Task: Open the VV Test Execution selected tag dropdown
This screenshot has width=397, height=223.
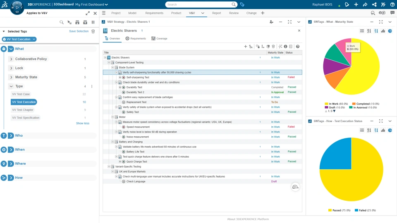Action: [33, 39]
